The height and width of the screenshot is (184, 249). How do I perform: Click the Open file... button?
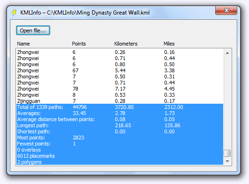coord(33,31)
